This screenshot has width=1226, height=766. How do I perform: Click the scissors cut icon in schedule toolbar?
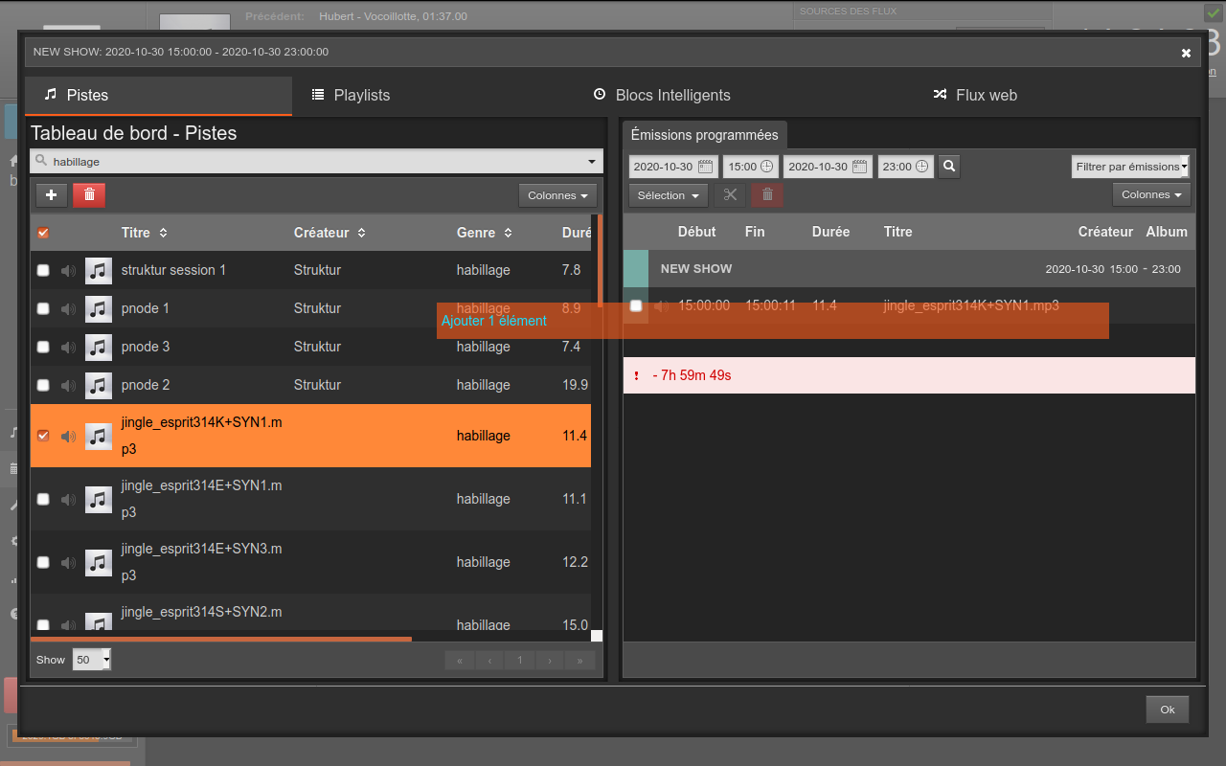pyautogui.click(x=730, y=195)
